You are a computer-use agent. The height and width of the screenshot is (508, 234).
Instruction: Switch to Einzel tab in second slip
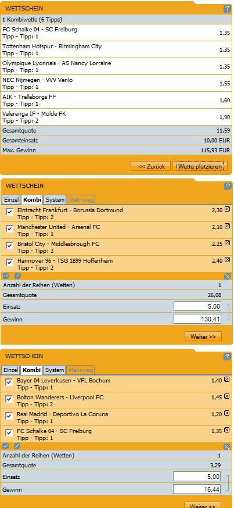[x=11, y=199]
